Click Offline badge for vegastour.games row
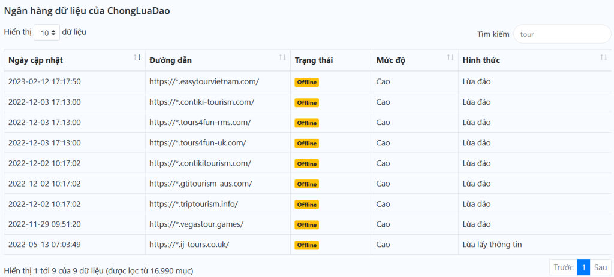 point(306,224)
